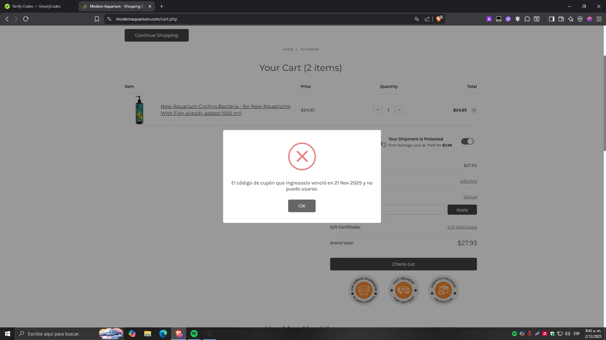Remove the Cycling Bacteria item from cart

[x=474, y=110]
